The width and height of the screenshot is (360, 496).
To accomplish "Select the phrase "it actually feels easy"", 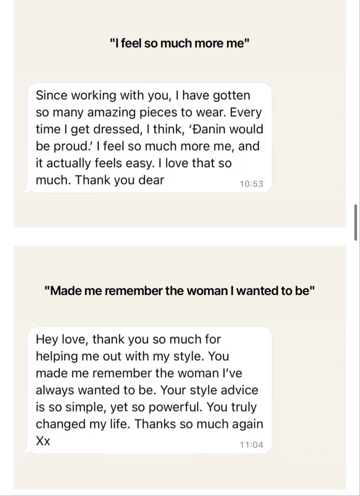I will pos(94,163).
